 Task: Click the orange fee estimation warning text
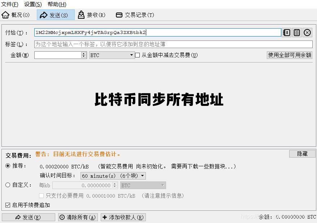78,154
